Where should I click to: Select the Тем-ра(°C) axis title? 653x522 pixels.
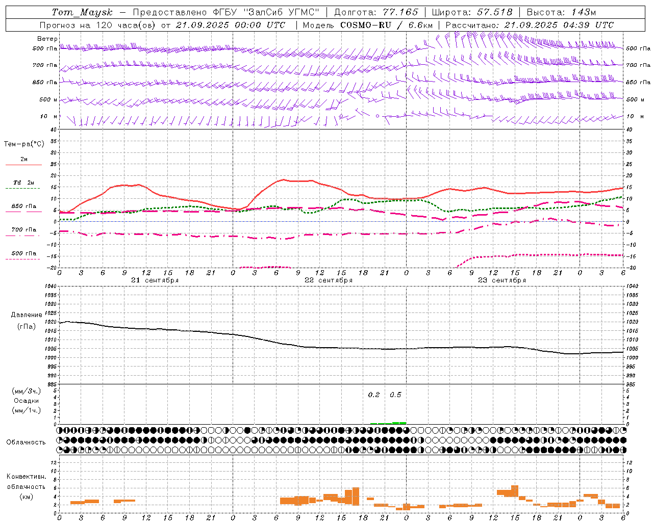[24, 144]
